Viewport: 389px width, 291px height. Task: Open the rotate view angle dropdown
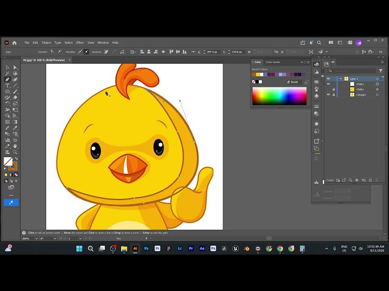click(x=55, y=238)
